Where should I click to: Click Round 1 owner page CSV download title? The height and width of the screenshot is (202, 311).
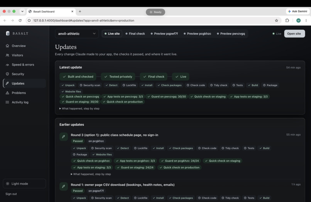[123, 185]
